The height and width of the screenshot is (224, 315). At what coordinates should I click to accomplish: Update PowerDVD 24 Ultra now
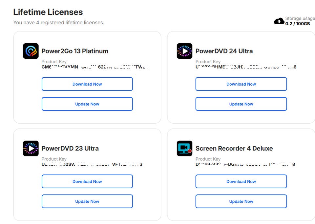(x=241, y=104)
